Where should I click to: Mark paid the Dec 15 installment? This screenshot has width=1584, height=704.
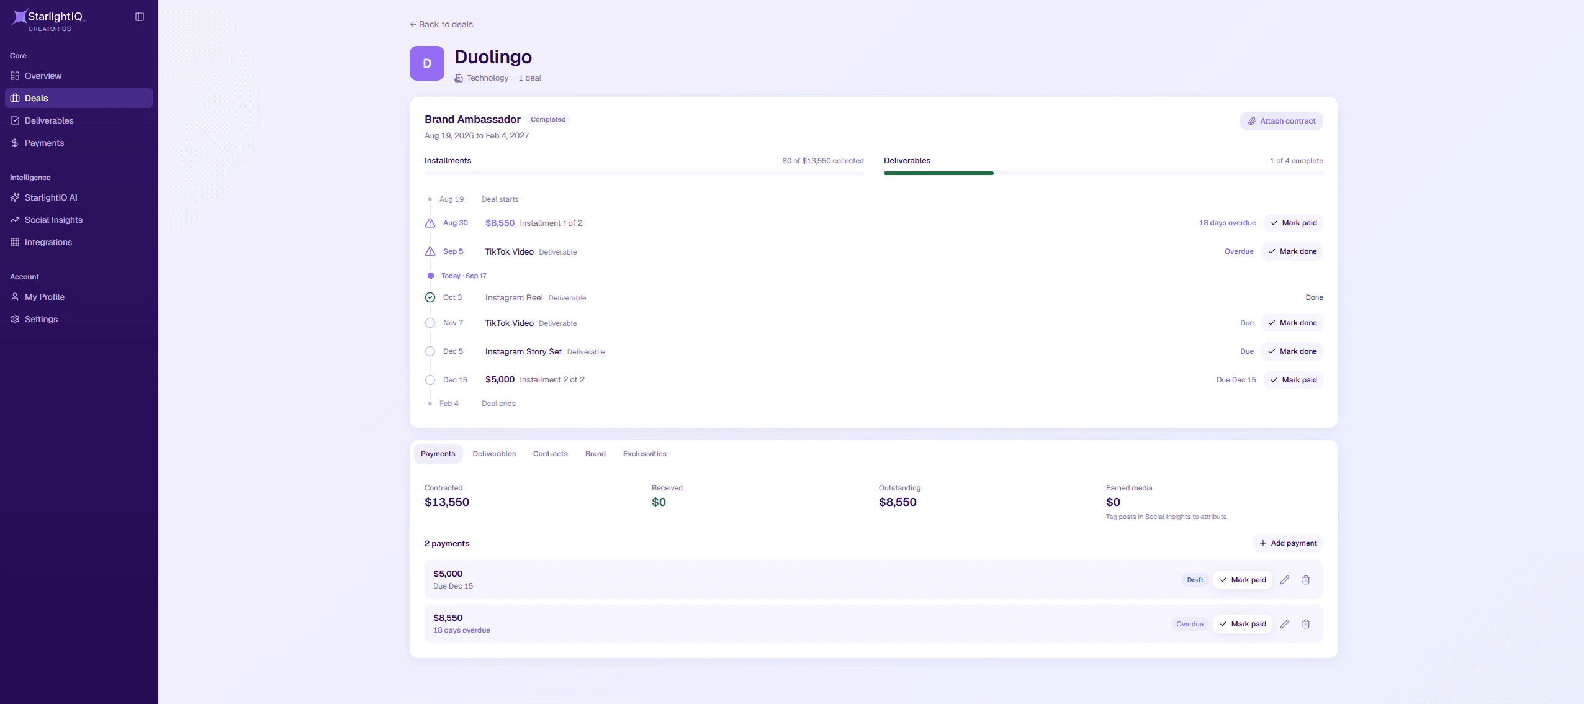1293,380
